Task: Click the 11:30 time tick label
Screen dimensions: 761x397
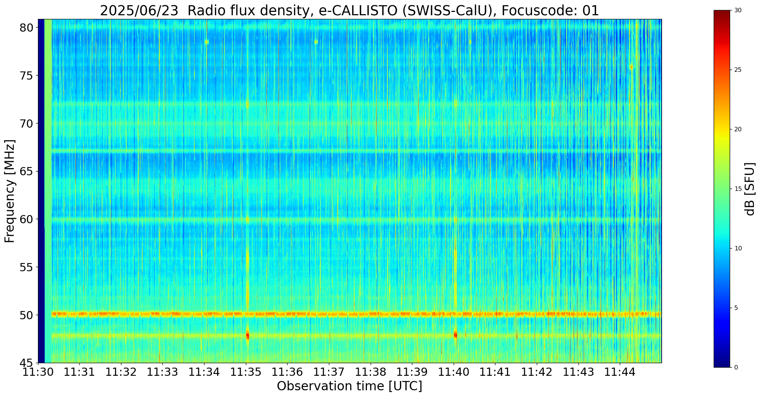Action: pyautogui.click(x=38, y=372)
